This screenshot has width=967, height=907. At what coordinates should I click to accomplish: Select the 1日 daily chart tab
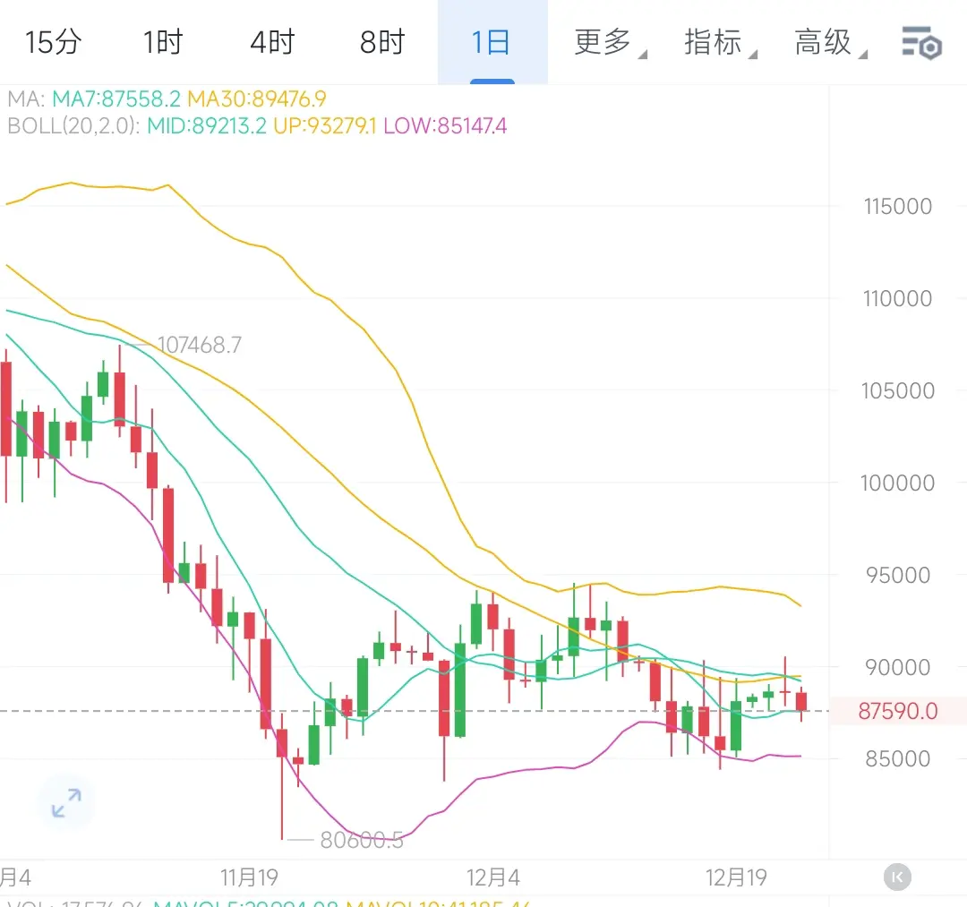[x=492, y=42]
